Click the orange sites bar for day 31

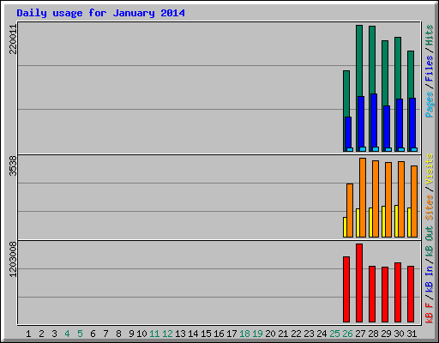(x=414, y=202)
